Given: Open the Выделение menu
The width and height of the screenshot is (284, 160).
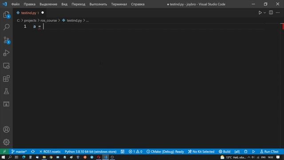Looking at the screenshot, I should click(x=48, y=4).
